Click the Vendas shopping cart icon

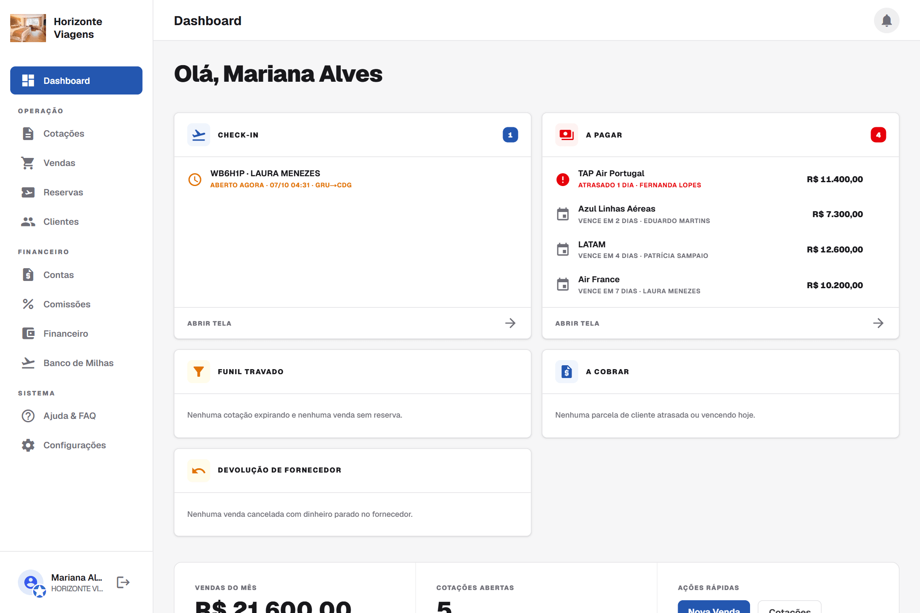(x=28, y=163)
